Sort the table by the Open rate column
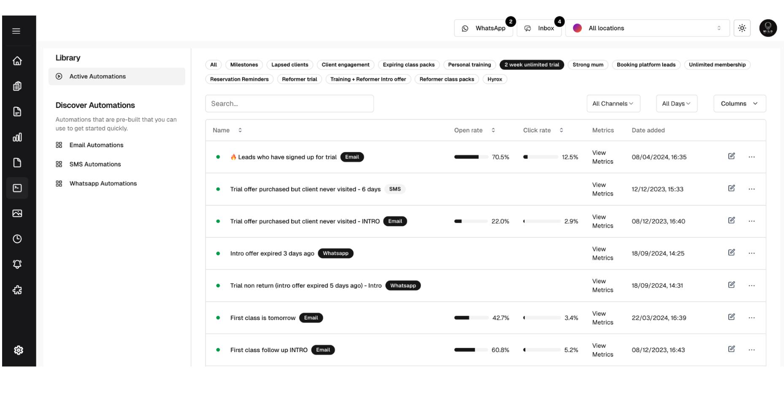 pyautogui.click(x=493, y=130)
